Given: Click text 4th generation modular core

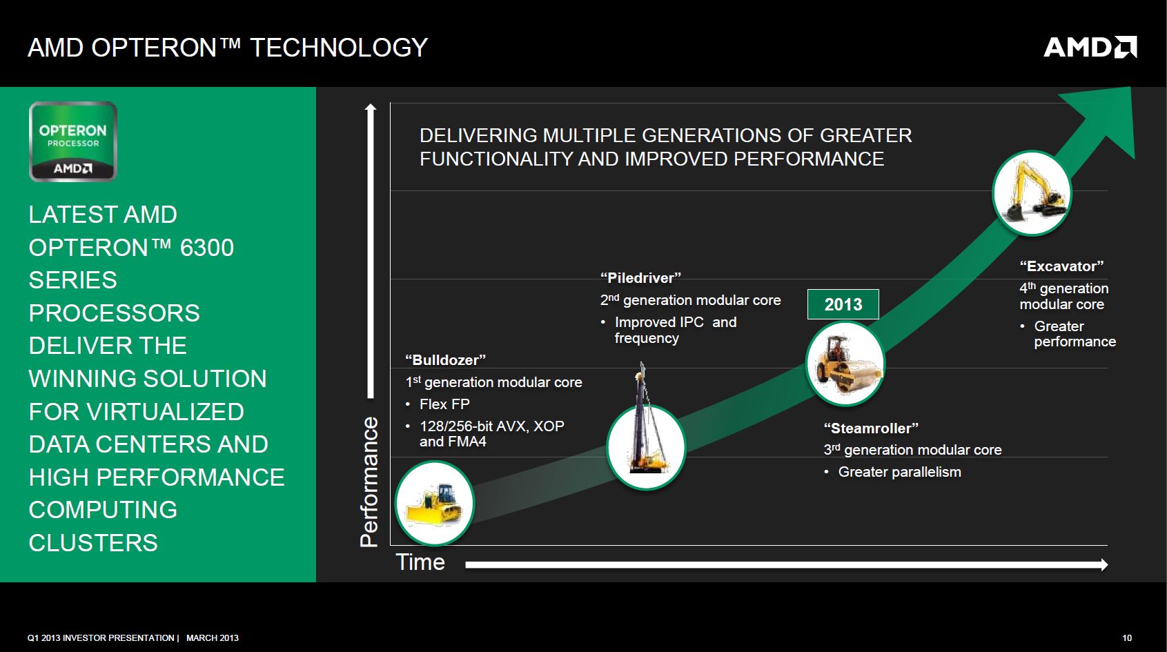Looking at the screenshot, I should (1064, 296).
